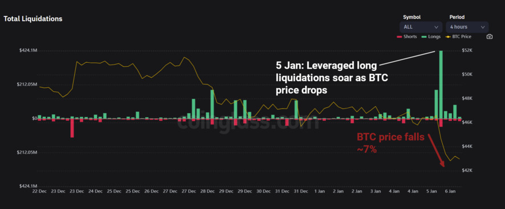Open the Period dropdown showing 4 hours
Screen dimensions: 505x209
coord(467,27)
